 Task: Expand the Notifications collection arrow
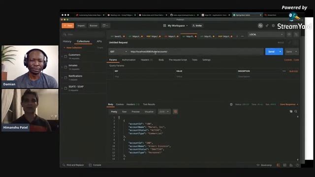coord(62,78)
